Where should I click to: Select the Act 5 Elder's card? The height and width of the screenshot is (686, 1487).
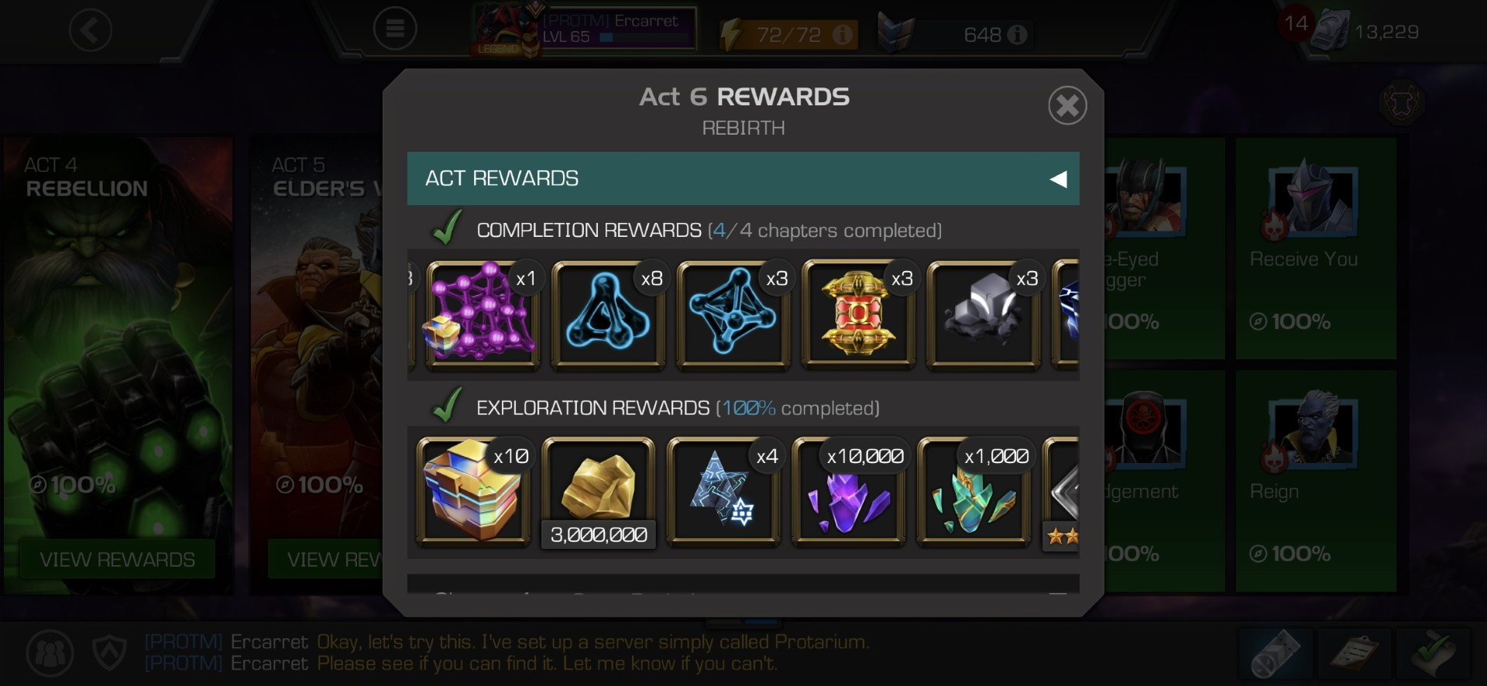point(316,365)
